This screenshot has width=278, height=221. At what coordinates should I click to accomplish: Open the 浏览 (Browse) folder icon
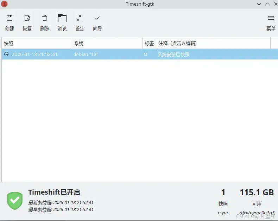[x=62, y=18]
